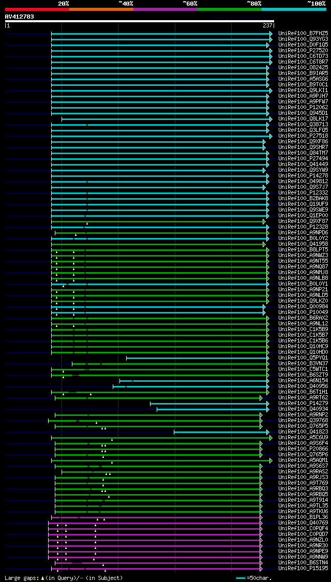Click the UniRef100_Q9SHR7 label
The image size is (331, 582).
303,147
